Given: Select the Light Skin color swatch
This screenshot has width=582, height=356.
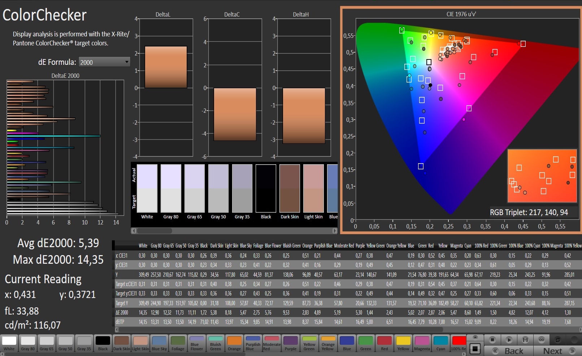Looking at the screenshot, I should [140, 343].
